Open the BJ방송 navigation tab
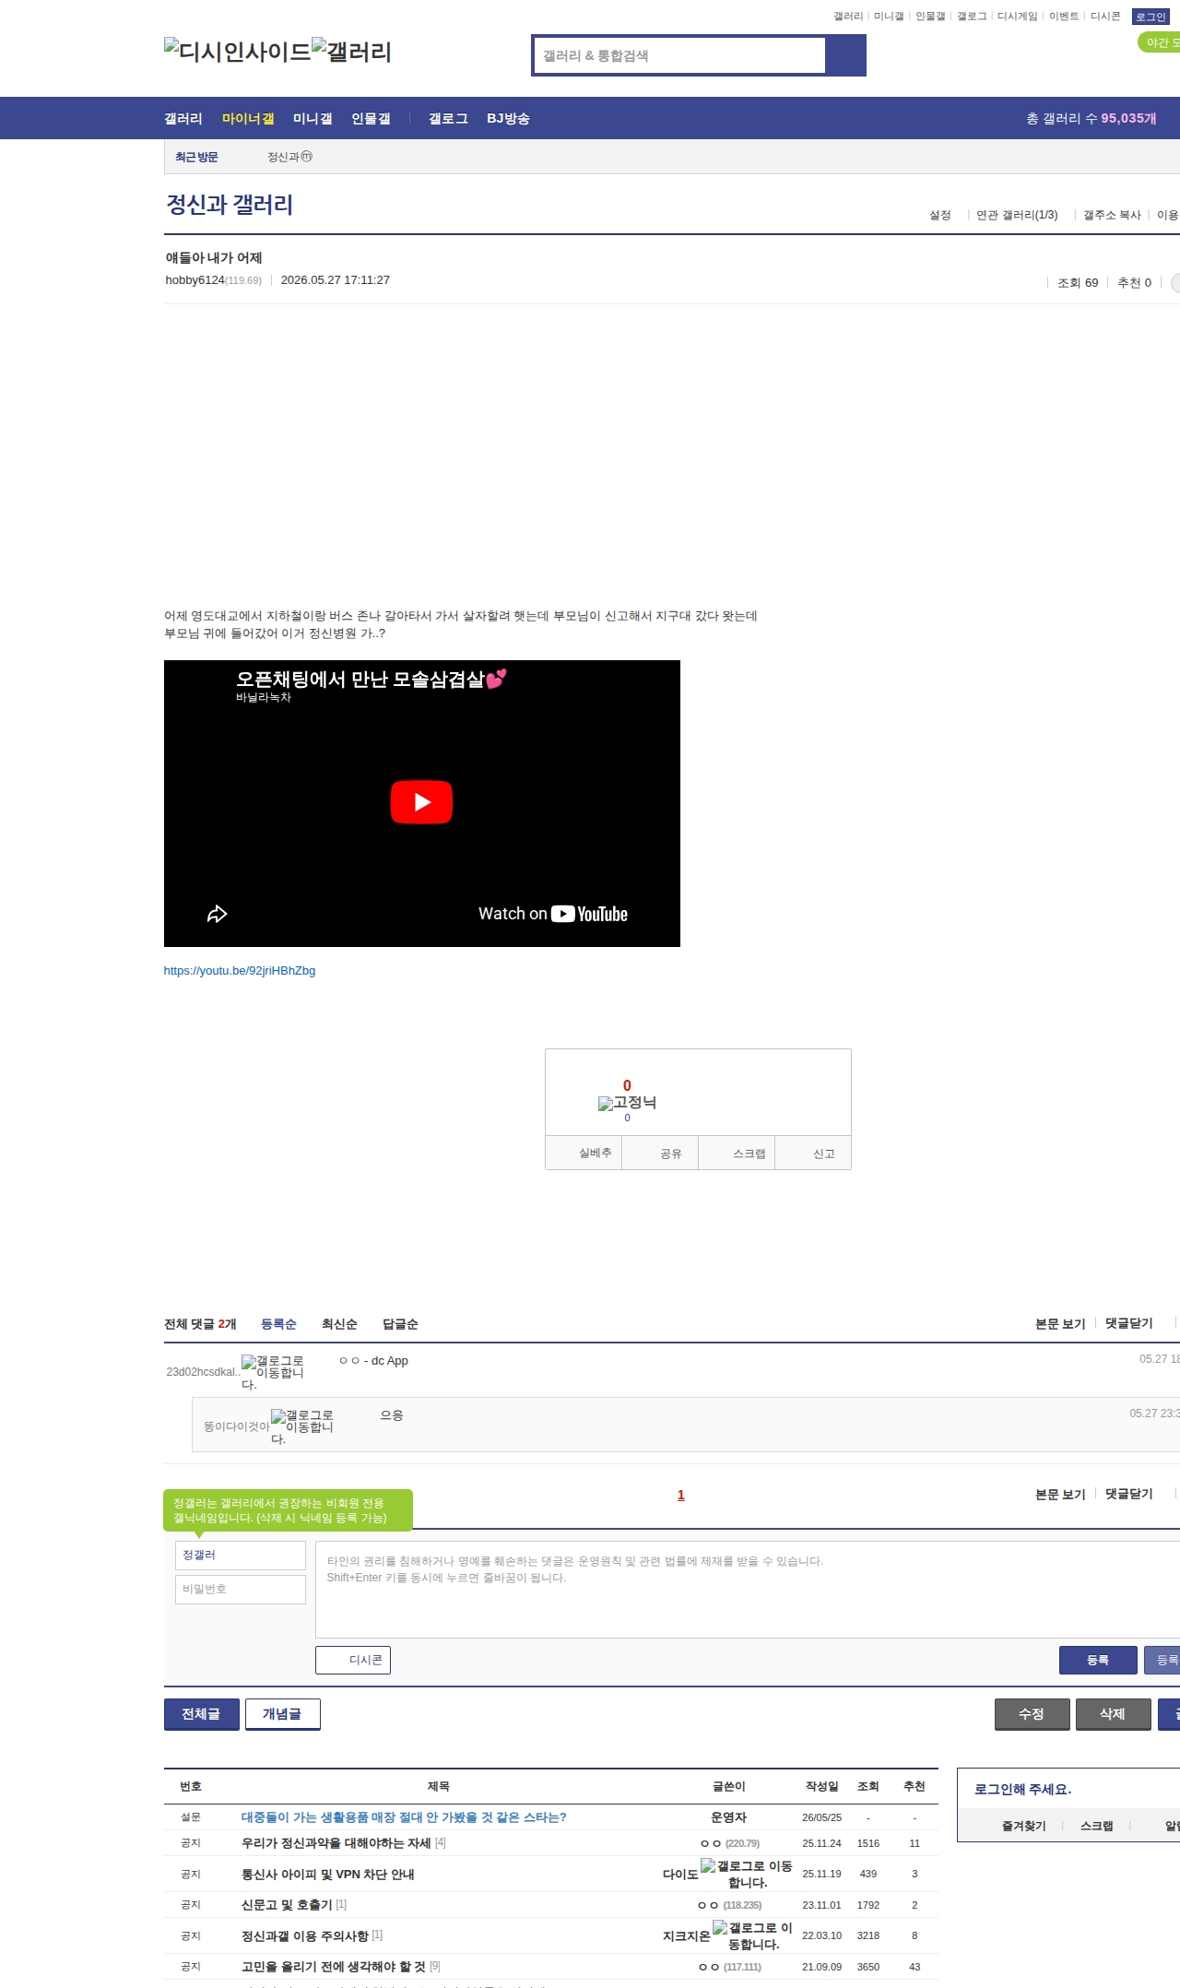Screen dimensions: 1180x1988 [x=508, y=118]
